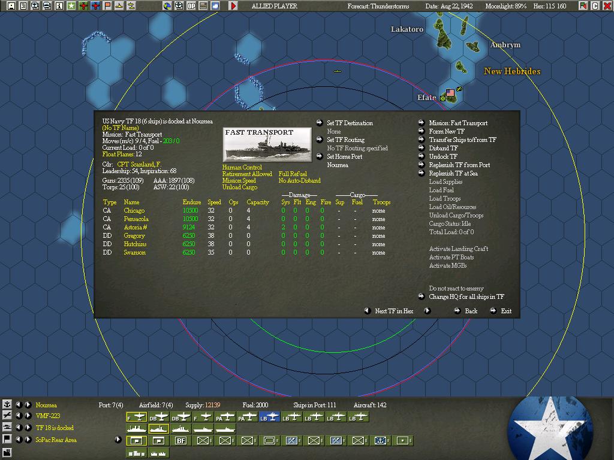The width and height of the screenshot is (614, 460).
Task: Toggle Human Control setting
Action: point(242,168)
